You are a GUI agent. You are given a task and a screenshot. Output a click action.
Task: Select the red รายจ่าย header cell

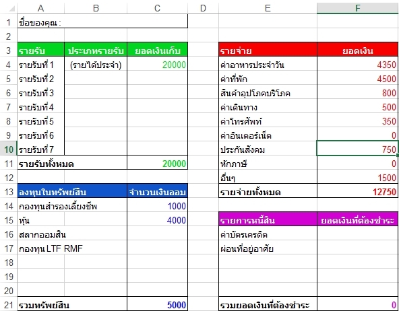(x=268, y=50)
